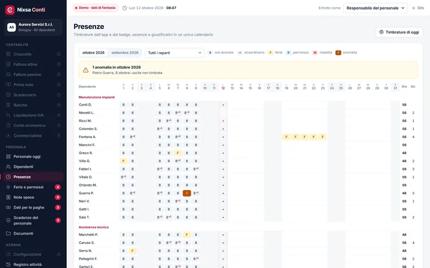Click the lock icon beside Configurazione

click(59, 254)
